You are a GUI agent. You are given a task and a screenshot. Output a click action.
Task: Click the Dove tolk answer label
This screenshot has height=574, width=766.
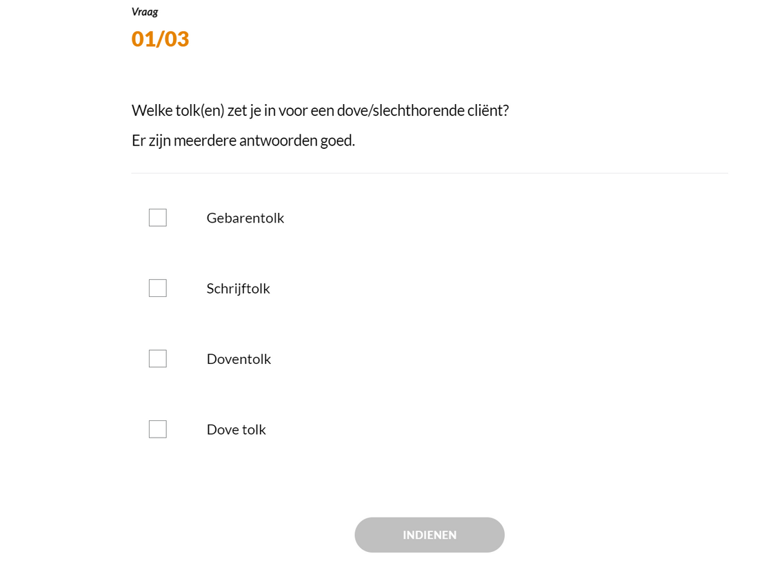pyautogui.click(x=236, y=429)
